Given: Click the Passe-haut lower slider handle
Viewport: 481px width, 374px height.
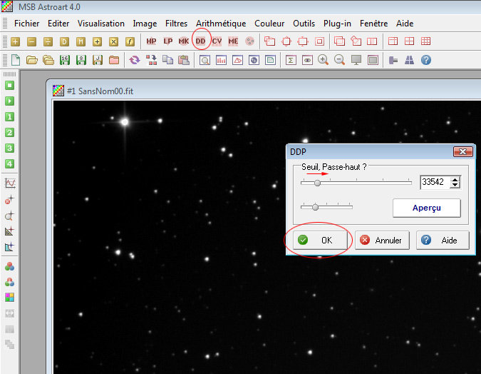Looking at the screenshot, I should (x=315, y=207).
